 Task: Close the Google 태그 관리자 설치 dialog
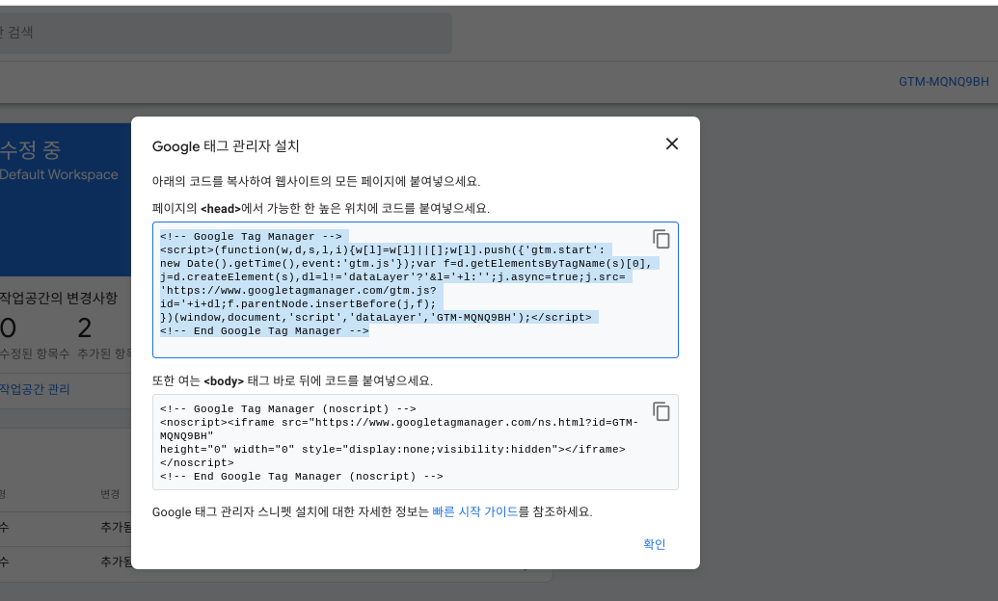click(x=671, y=144)
